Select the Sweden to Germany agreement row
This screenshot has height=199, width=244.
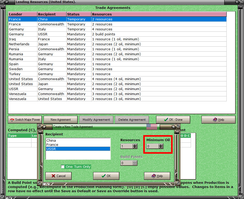pyautogui.click(x=117, y=69)
